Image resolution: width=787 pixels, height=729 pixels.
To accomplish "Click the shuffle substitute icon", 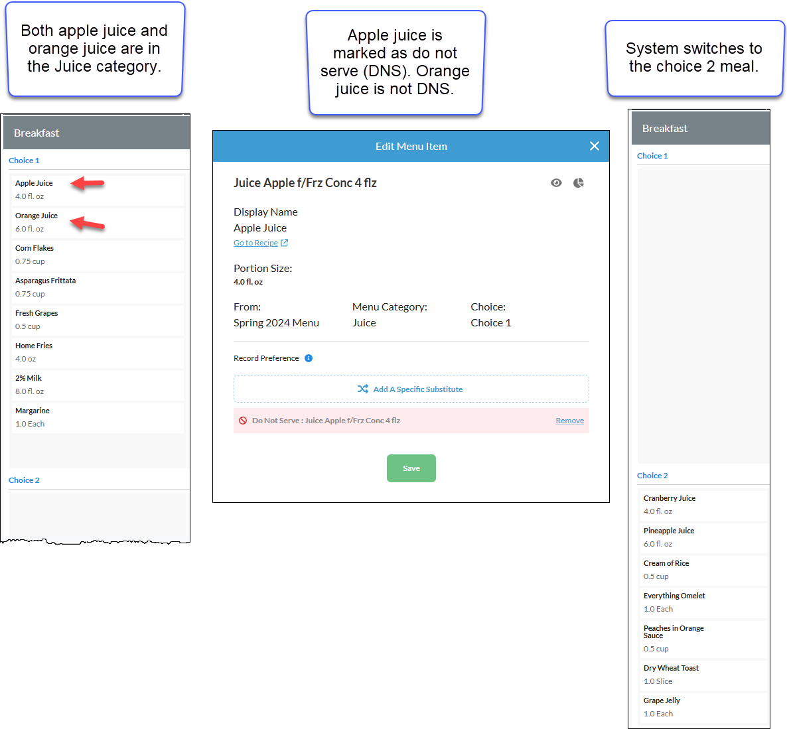I will 363,389.
